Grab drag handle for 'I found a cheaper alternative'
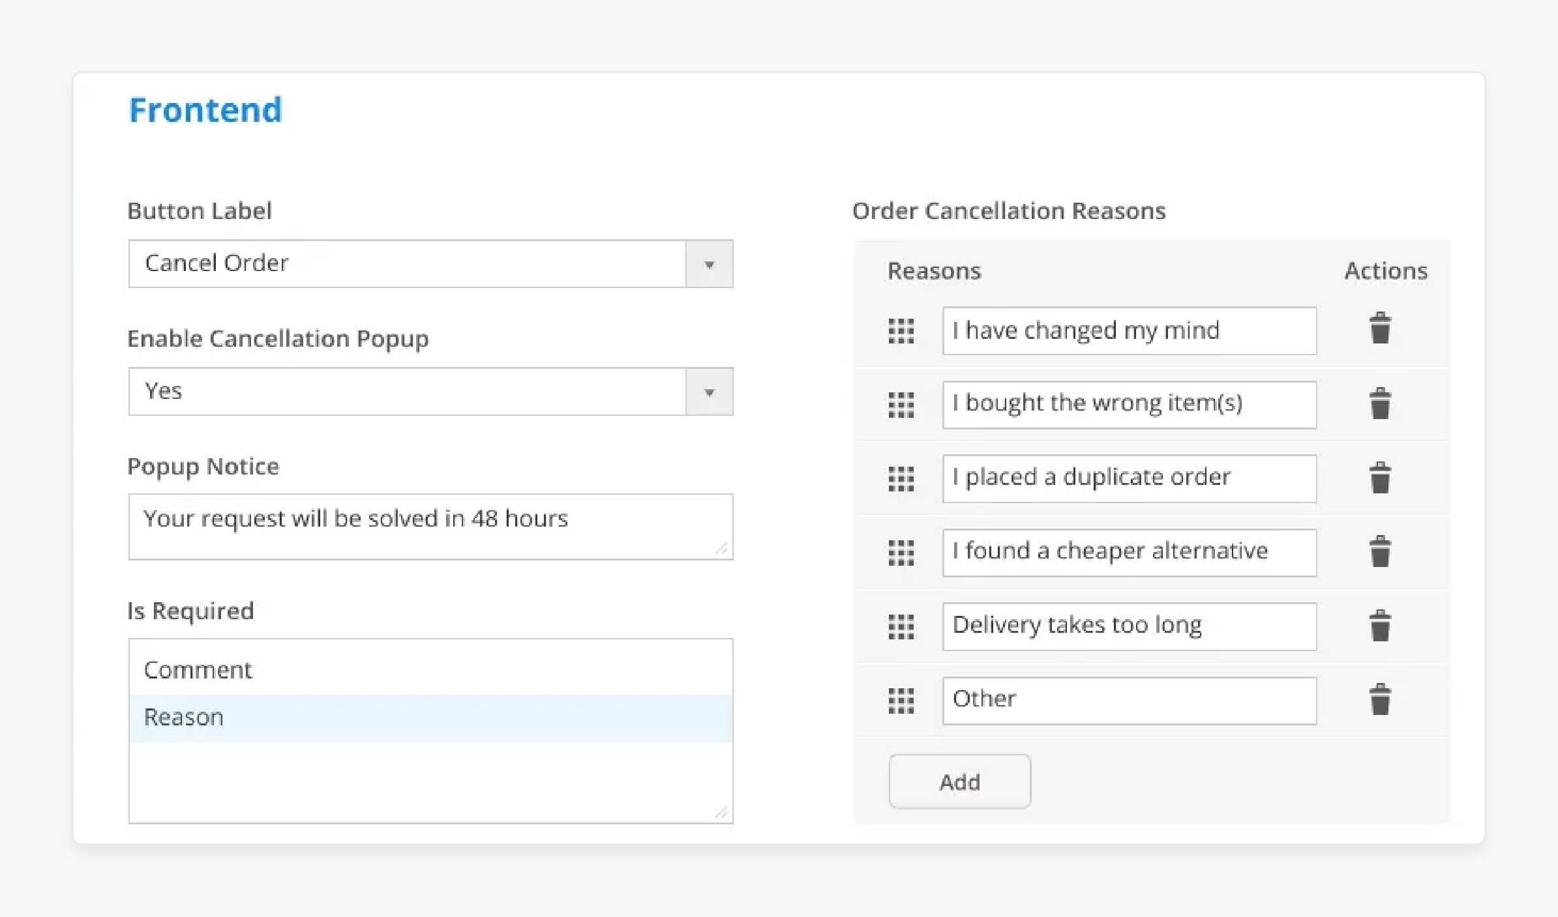Screen dimensions: 1558x917 pos(901,553)
